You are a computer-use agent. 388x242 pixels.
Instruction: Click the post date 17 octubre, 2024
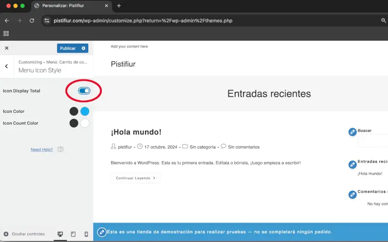(161, 147)
